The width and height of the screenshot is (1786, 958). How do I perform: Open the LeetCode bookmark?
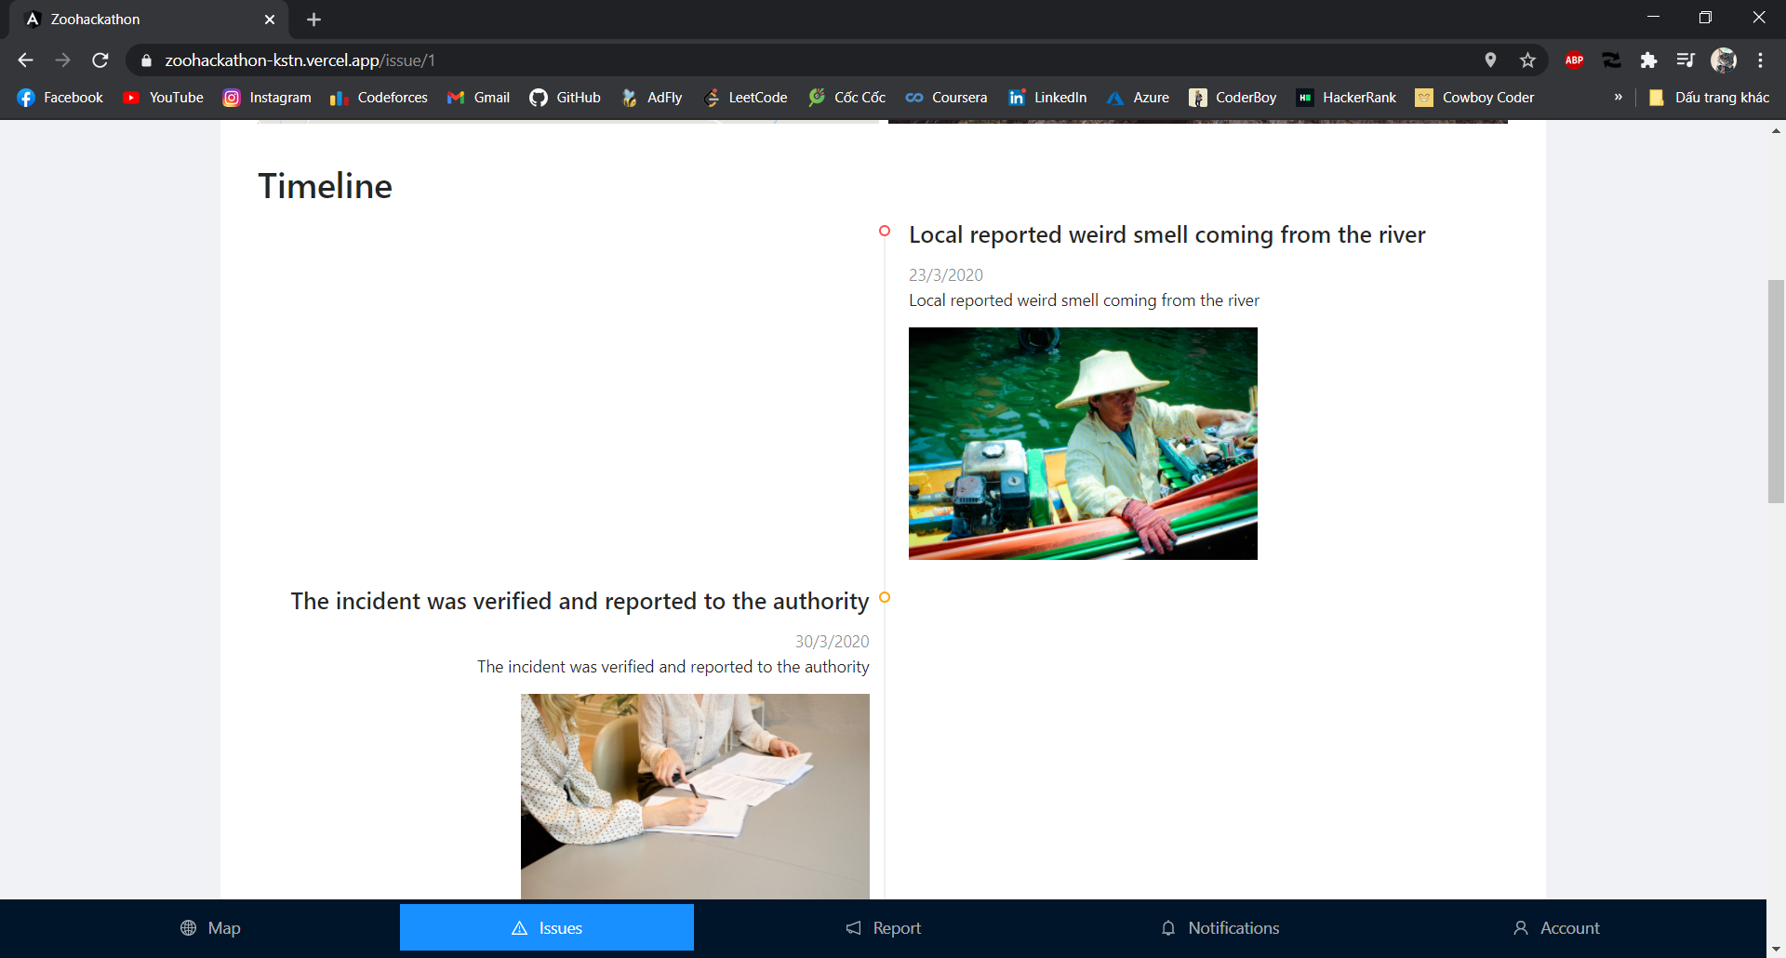744,98
